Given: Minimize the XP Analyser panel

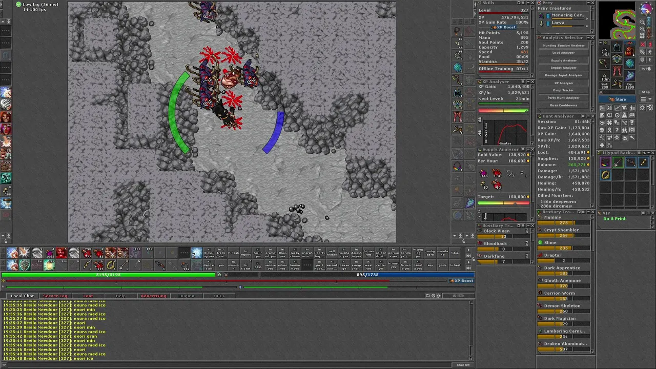Looking at the screenshot, I should 528,81.
